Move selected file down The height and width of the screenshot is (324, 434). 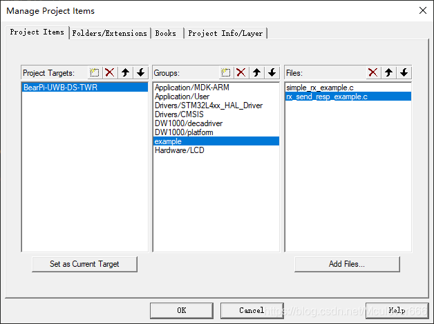tap(404, 72)
